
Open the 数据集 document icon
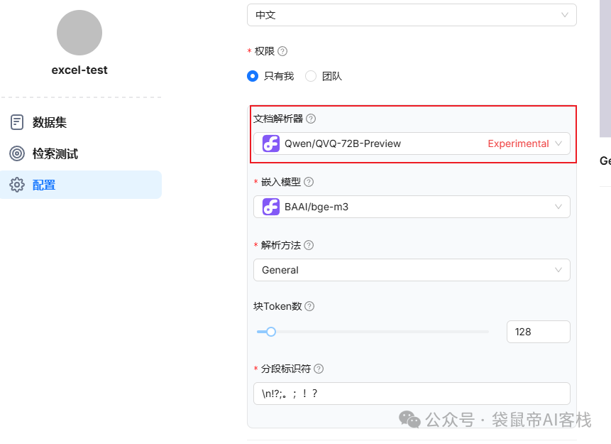tap(17, 122)
